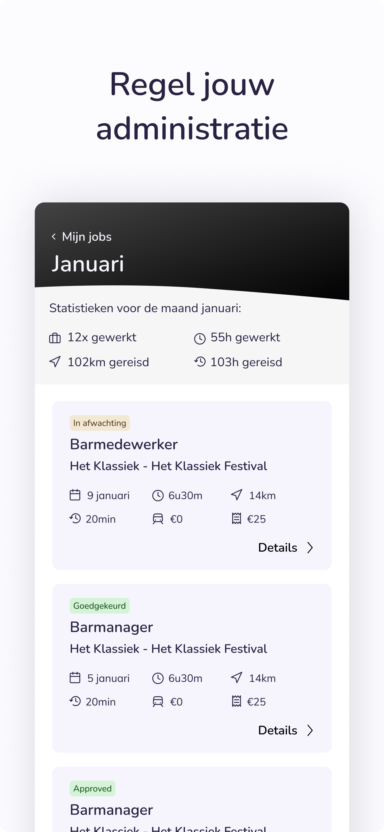384x832 pixels.
Task: Click the Goedgekeurd status badge
Action: pyautogui.click(x=100, y=606)
